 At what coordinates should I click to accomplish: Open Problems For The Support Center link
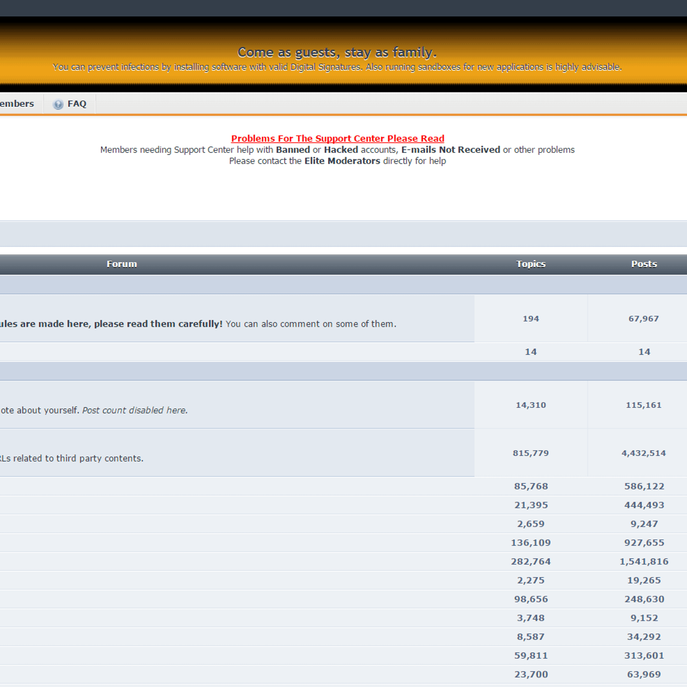337,138
